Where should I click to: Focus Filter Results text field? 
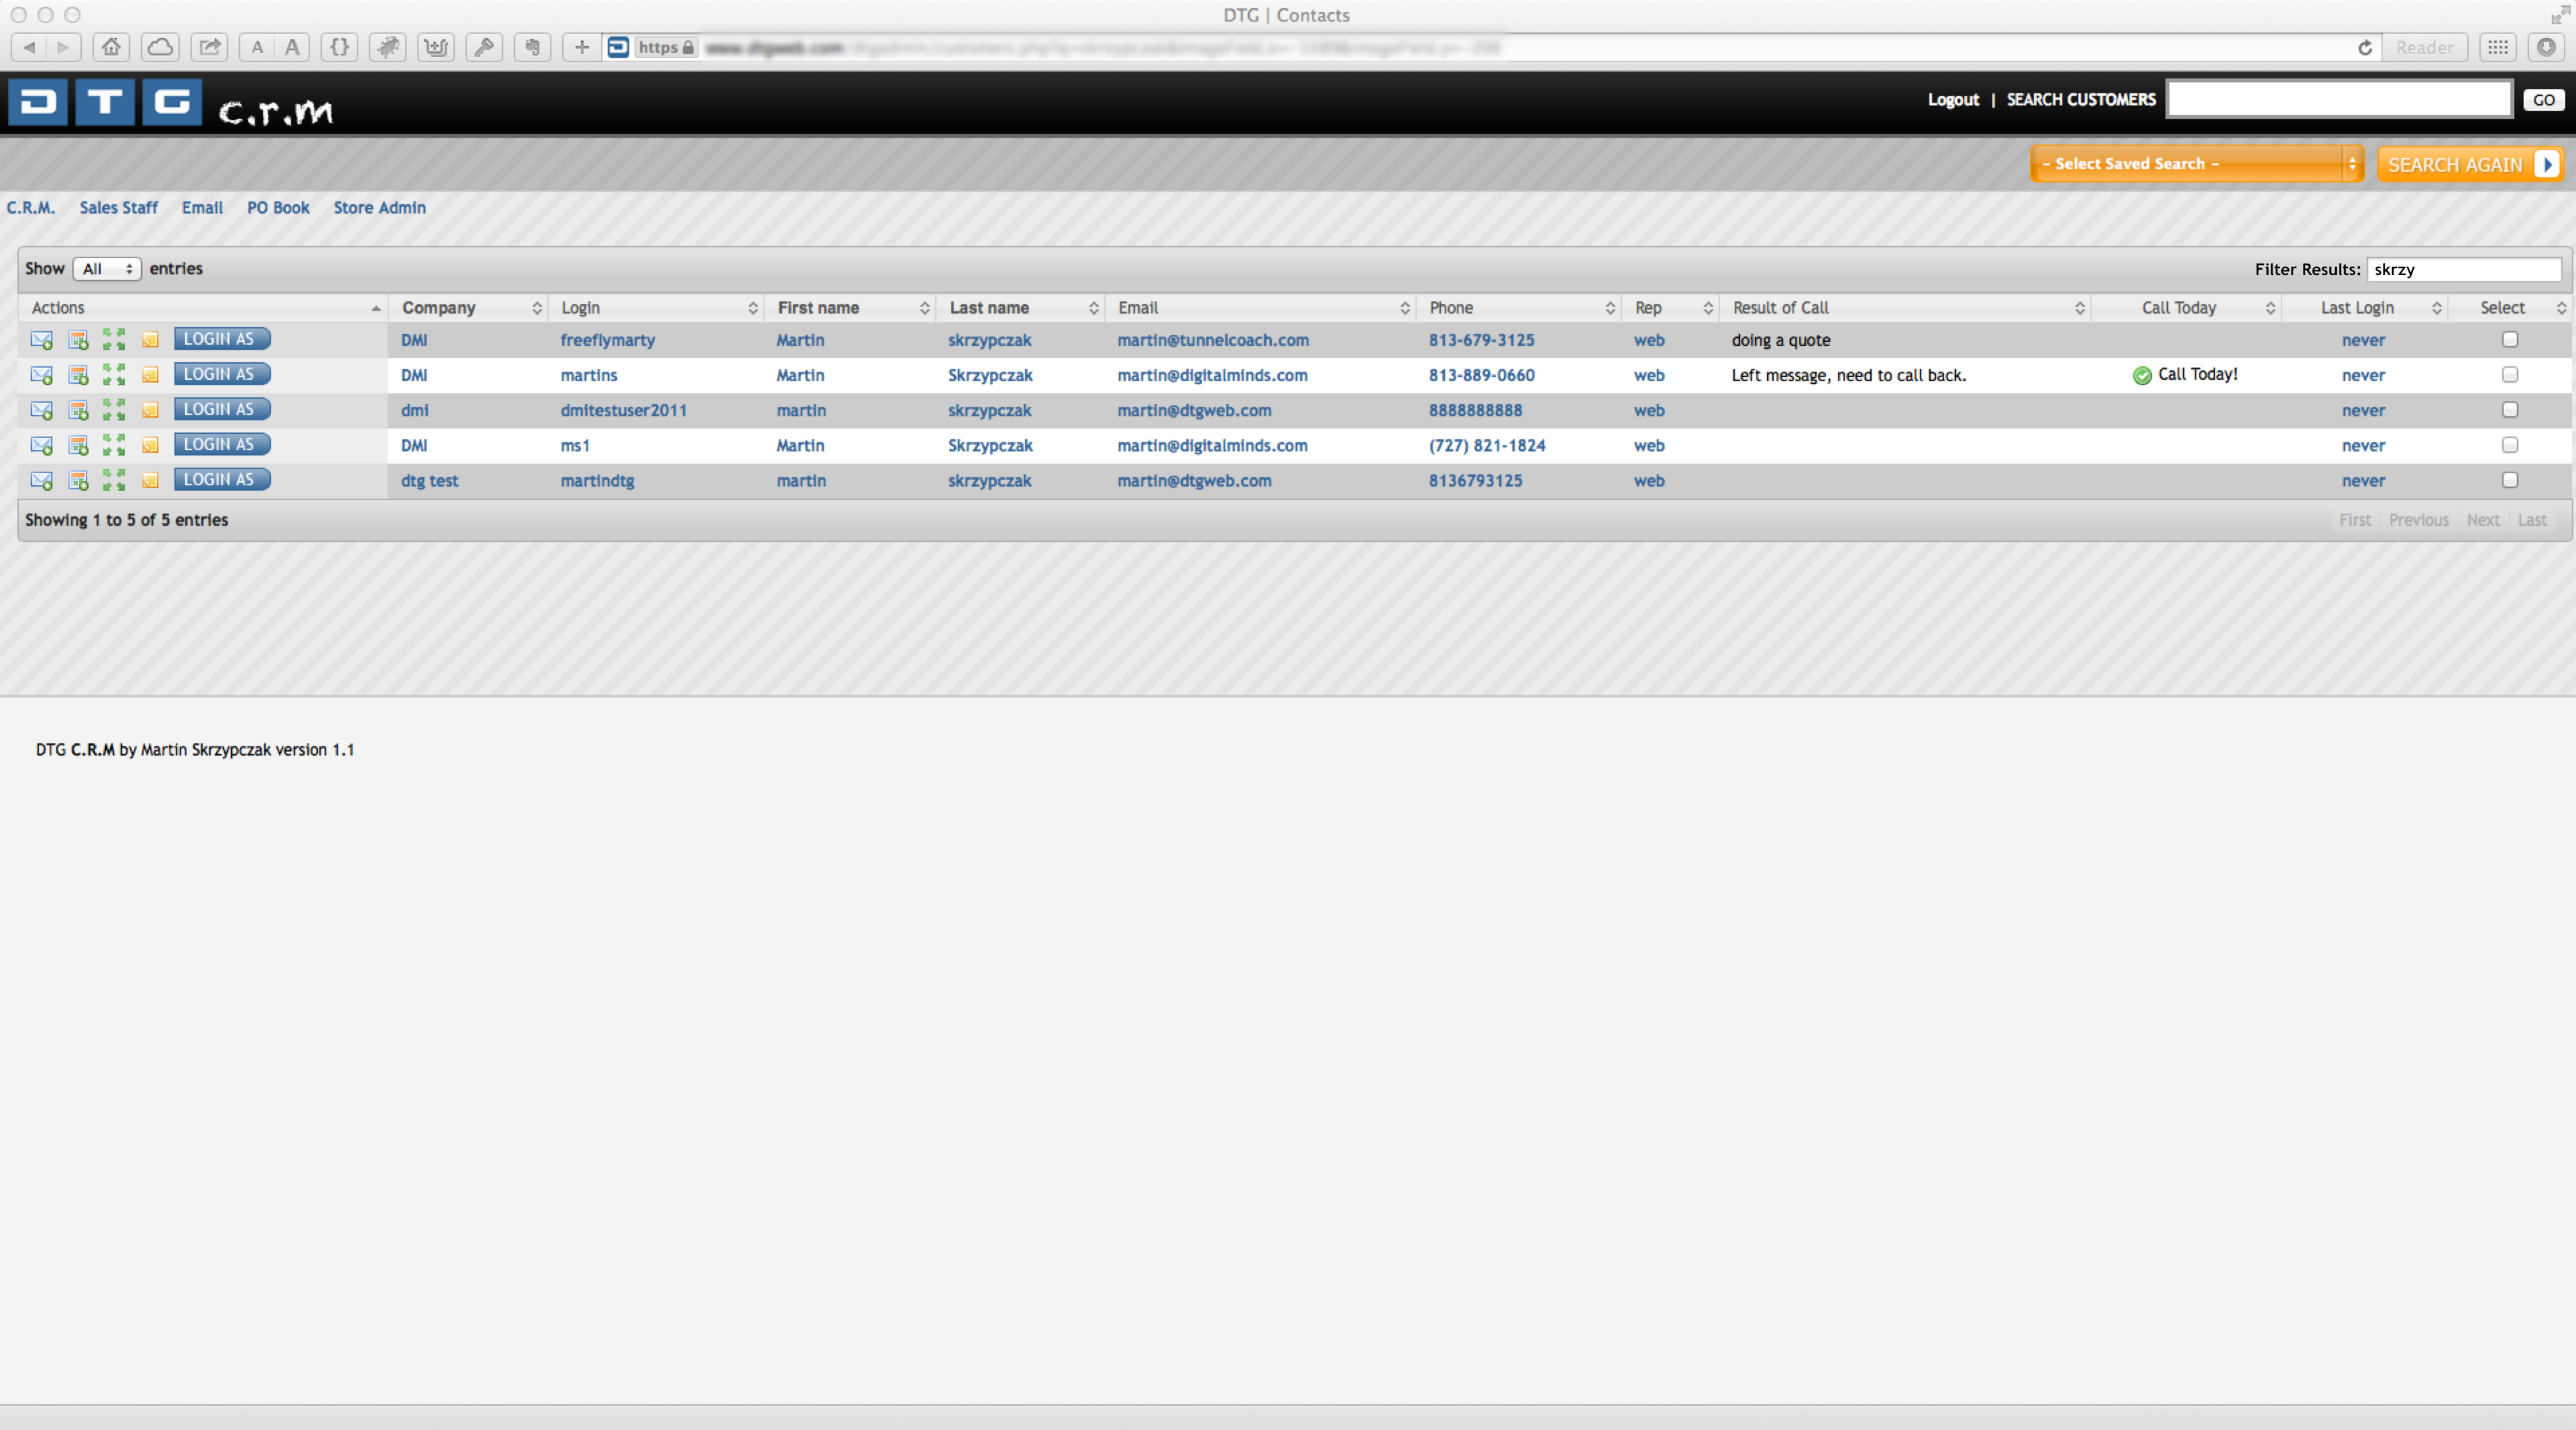pyautogui.click(x=2464, y=269)
